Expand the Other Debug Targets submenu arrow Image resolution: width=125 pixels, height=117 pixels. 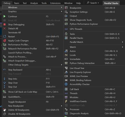tap(61, 65)
